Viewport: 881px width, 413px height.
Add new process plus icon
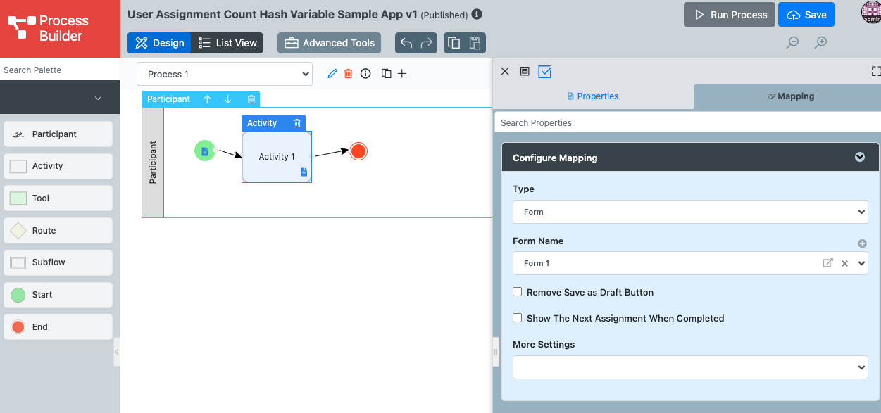click(x=402, y=73)
